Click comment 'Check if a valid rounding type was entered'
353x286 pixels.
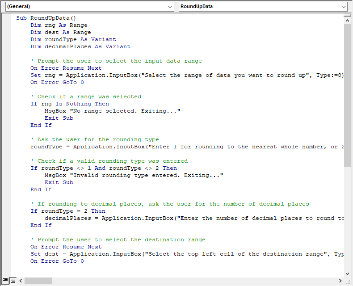tap(109, 161)
